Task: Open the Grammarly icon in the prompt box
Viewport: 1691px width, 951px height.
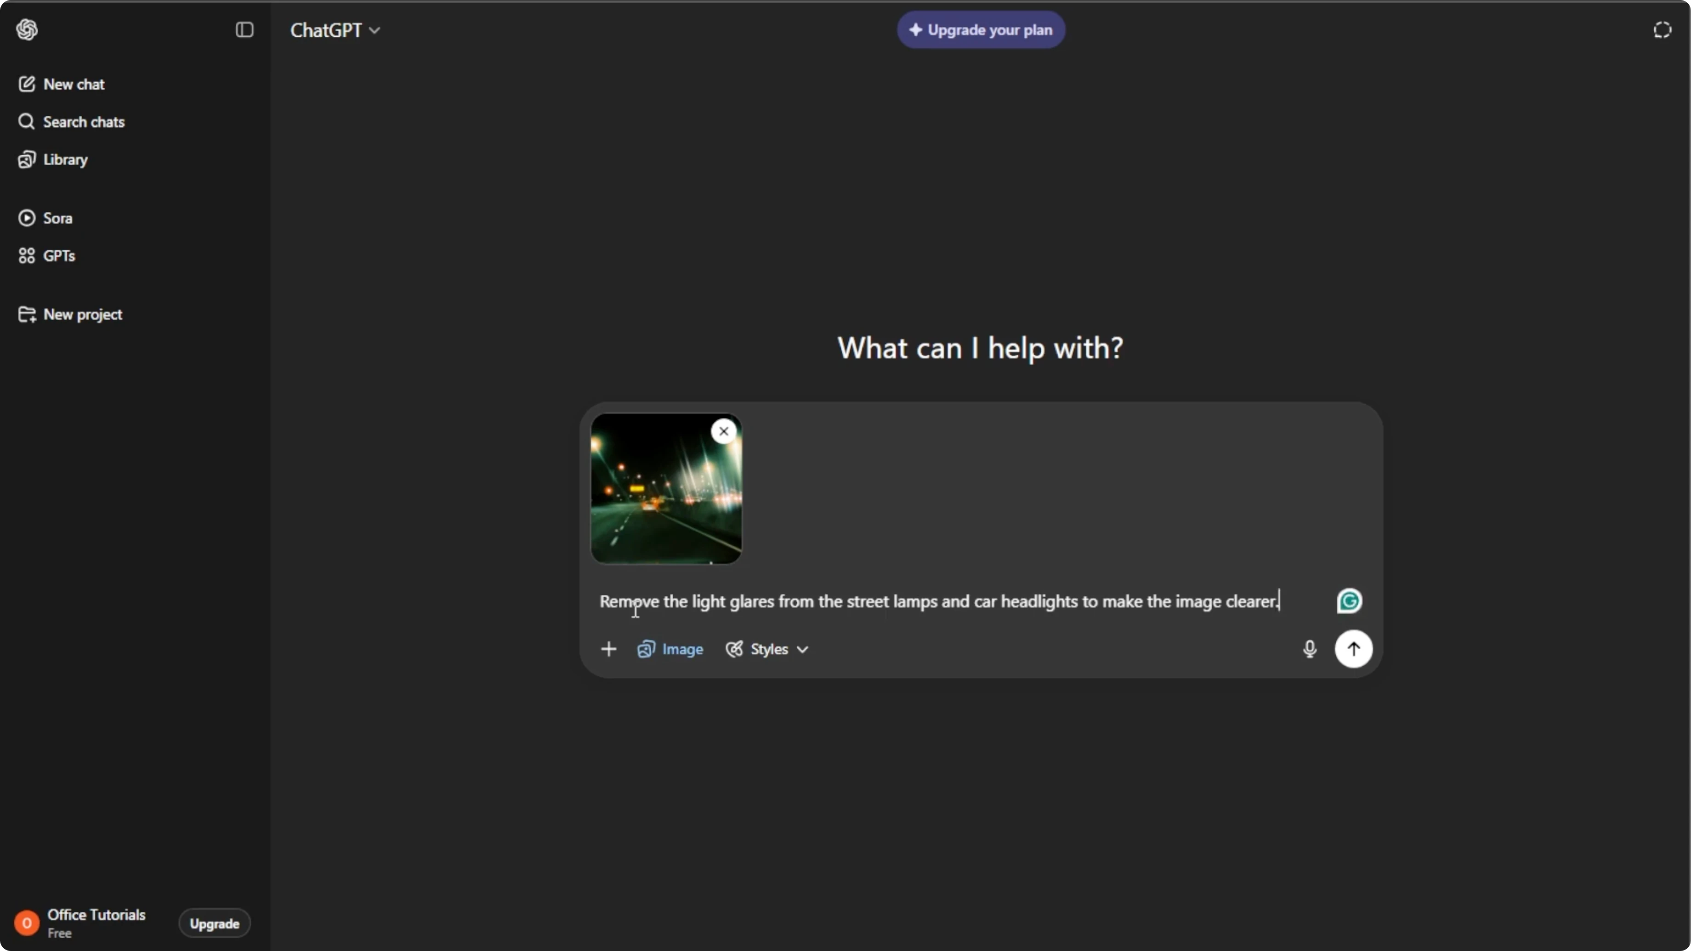Action: (x=1349, y=600)
